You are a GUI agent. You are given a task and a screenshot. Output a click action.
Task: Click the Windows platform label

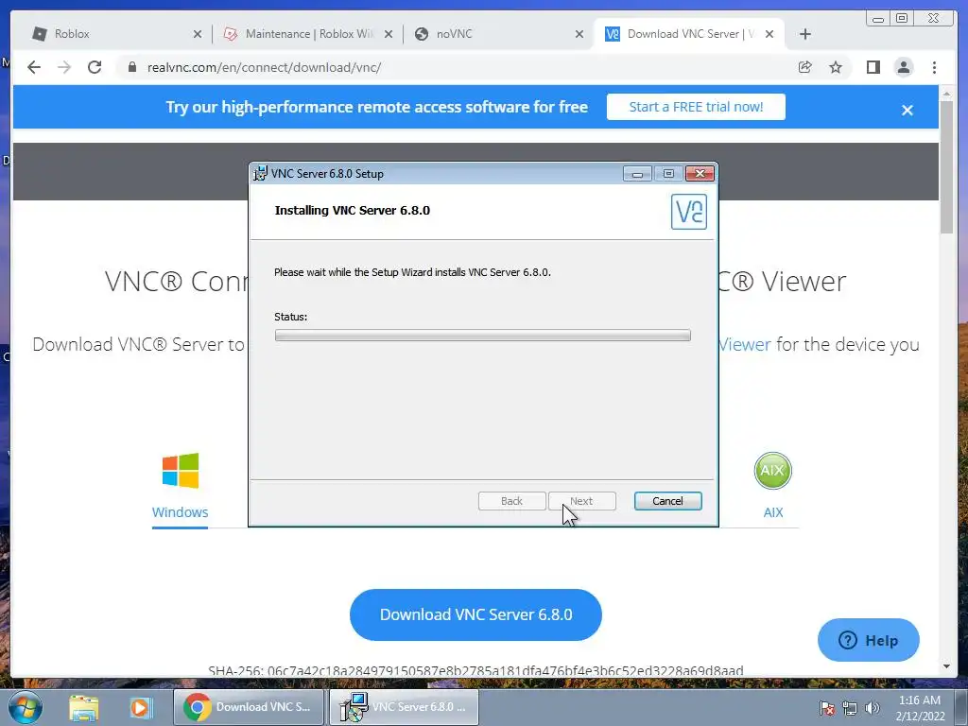[x=181, y=511]
